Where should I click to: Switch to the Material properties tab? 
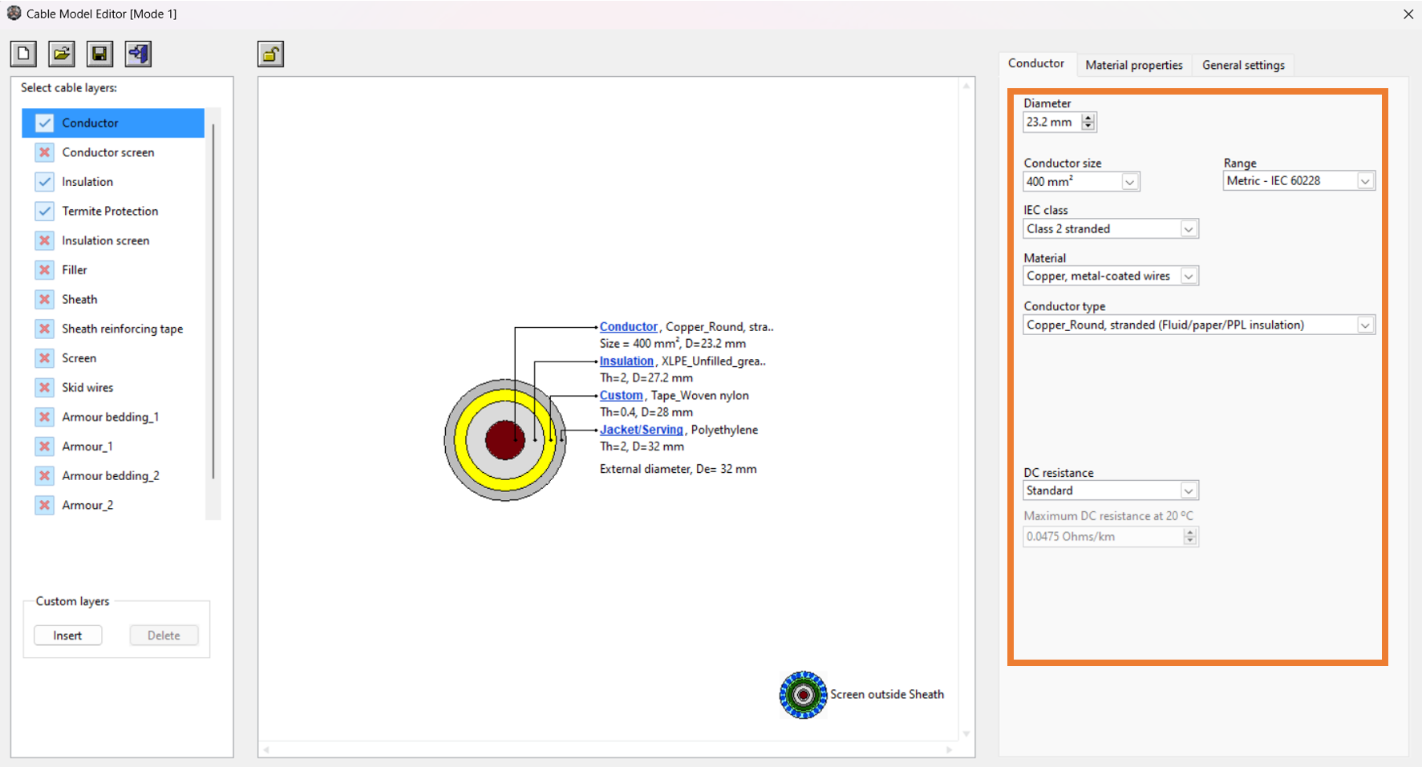coord(1133,65)
